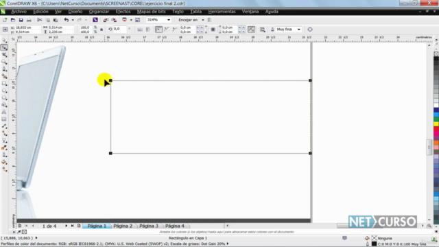Select the Connector tool
Screen dimensions: 439x247
click(4, 134)
